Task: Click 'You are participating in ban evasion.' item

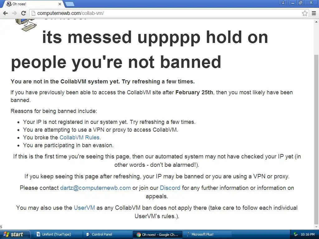Action: [68, 145]
